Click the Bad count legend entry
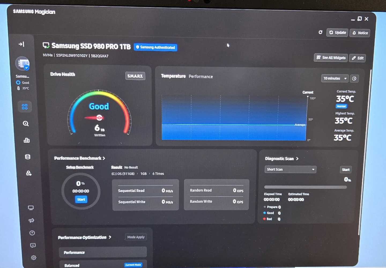The width and height of the screenshot is (386, 268). pos(272,219)
